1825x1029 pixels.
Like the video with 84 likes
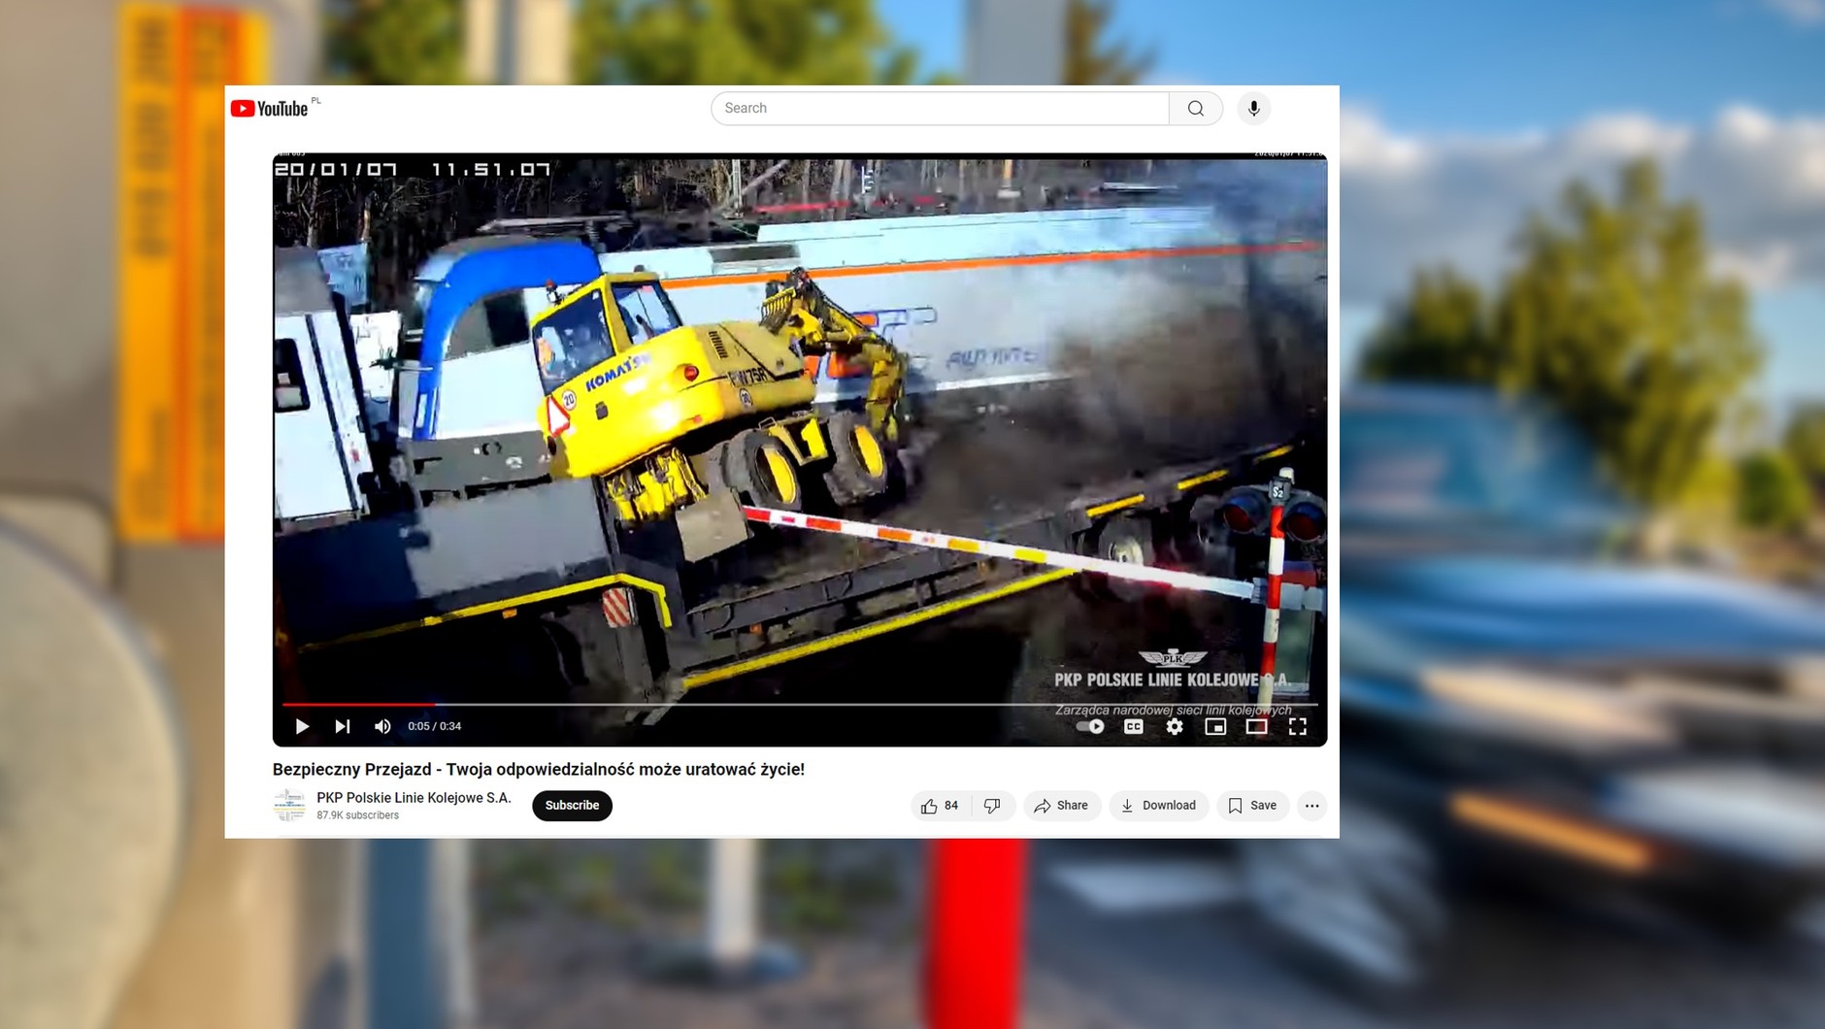939,806
